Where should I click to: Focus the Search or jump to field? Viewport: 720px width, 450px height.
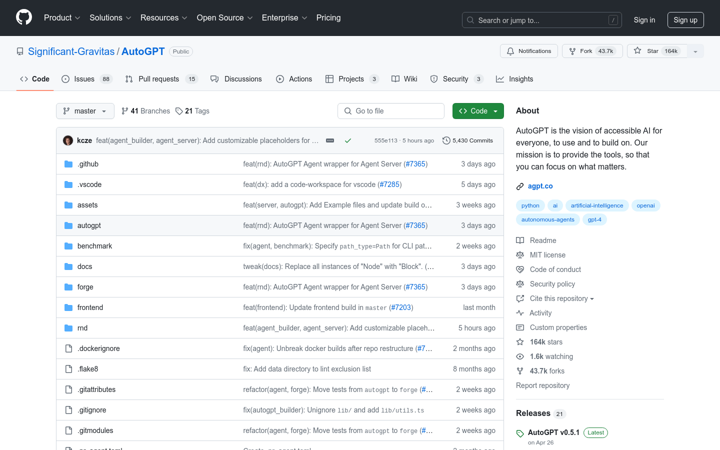click(x=542, y=20)
